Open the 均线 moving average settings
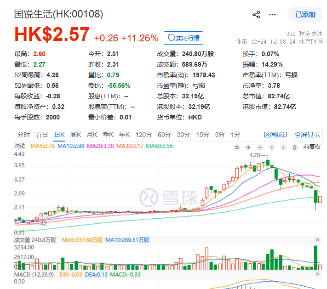 19,146
